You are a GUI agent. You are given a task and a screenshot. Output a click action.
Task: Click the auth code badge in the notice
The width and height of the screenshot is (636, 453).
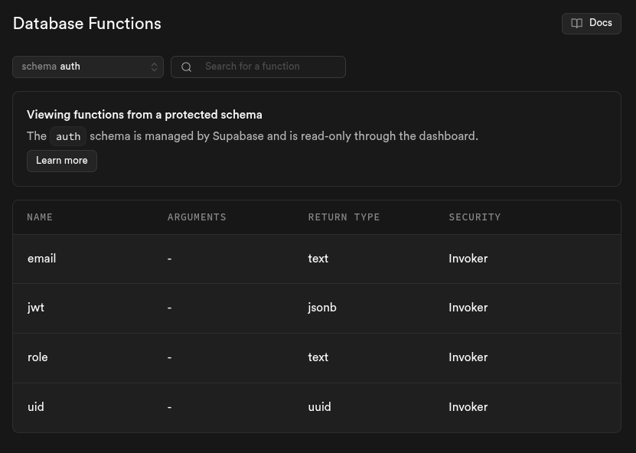[68, 137]
